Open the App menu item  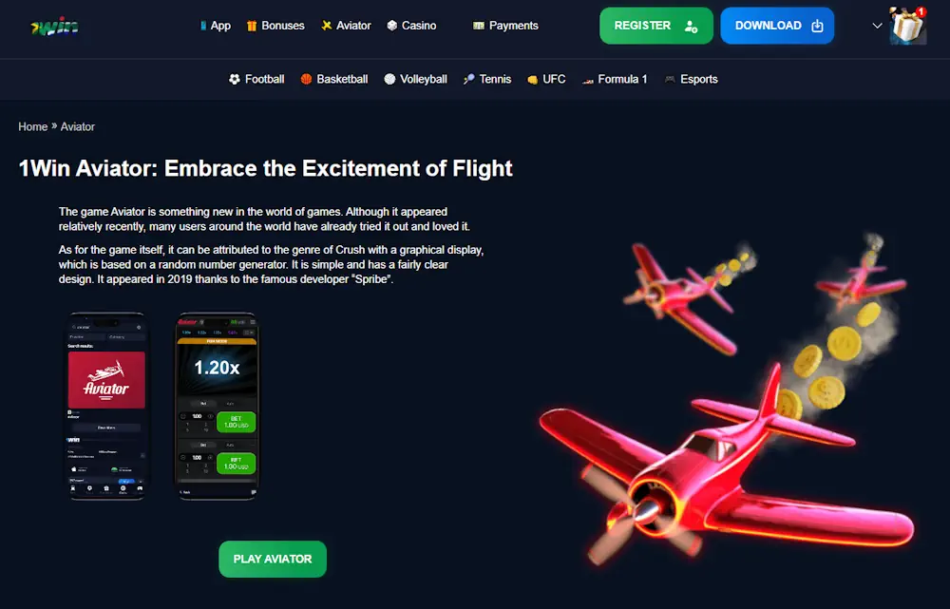215,26
